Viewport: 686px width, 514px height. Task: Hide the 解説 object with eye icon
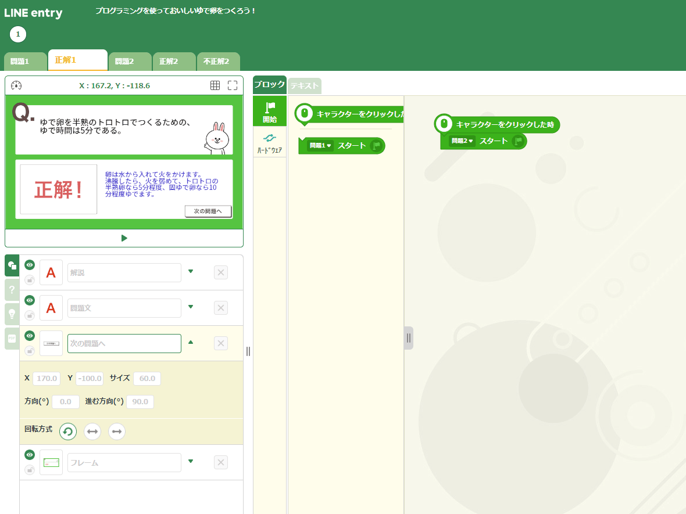pyautogui.click(x=29, y=265)
